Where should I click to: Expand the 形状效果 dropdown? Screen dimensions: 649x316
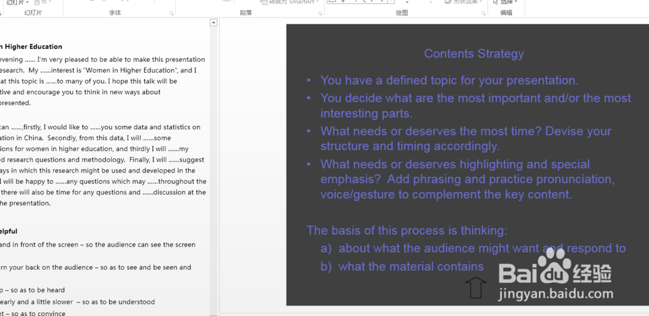[x=480, y=2]
